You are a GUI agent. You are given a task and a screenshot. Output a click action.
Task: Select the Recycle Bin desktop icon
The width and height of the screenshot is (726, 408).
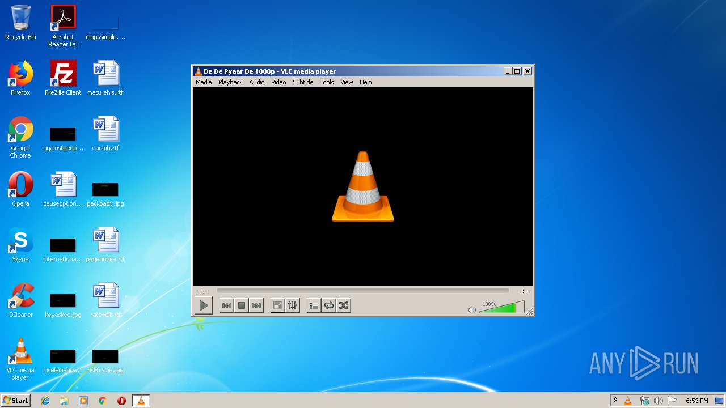(20, 23)
